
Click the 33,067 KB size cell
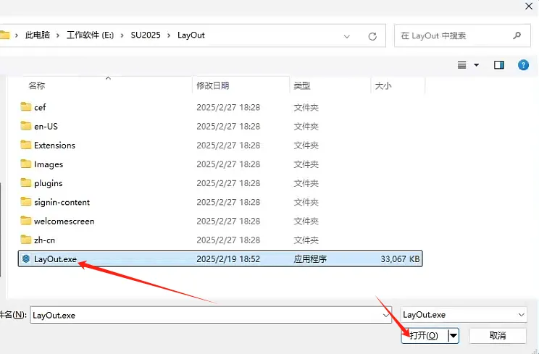[400, 259]
